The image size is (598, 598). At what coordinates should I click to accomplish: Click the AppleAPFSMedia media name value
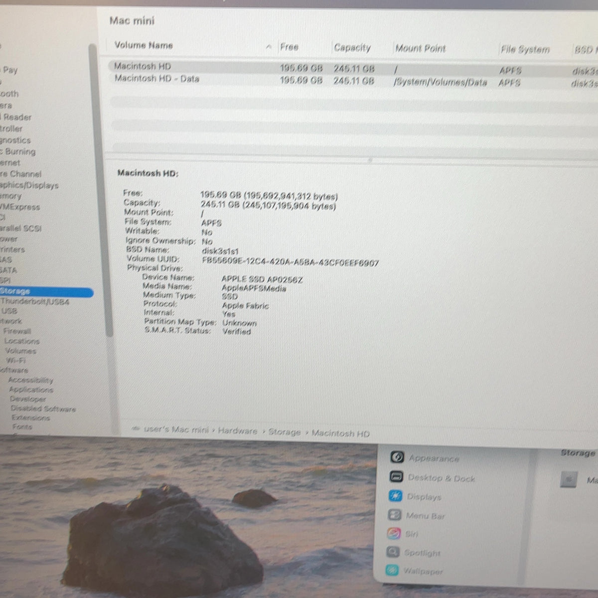point(254,289)
